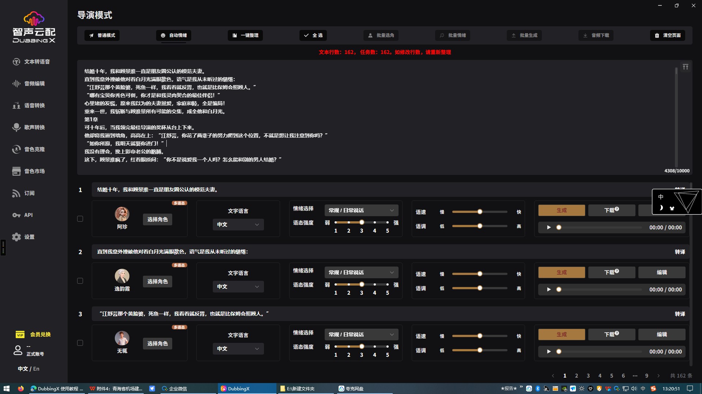Click the floating input-method widget
The height and width of the screenshot is (394, 702).
click(677, 202)
